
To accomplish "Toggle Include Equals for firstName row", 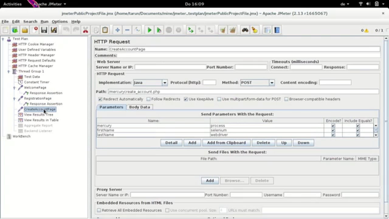I will coord(358,130).
